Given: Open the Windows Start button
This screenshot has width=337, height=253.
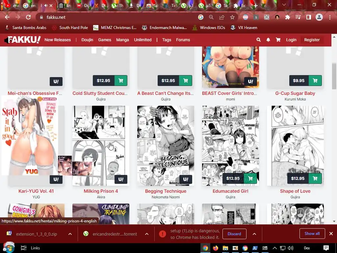Looking at the screenshot, I should tap(9, 248).
